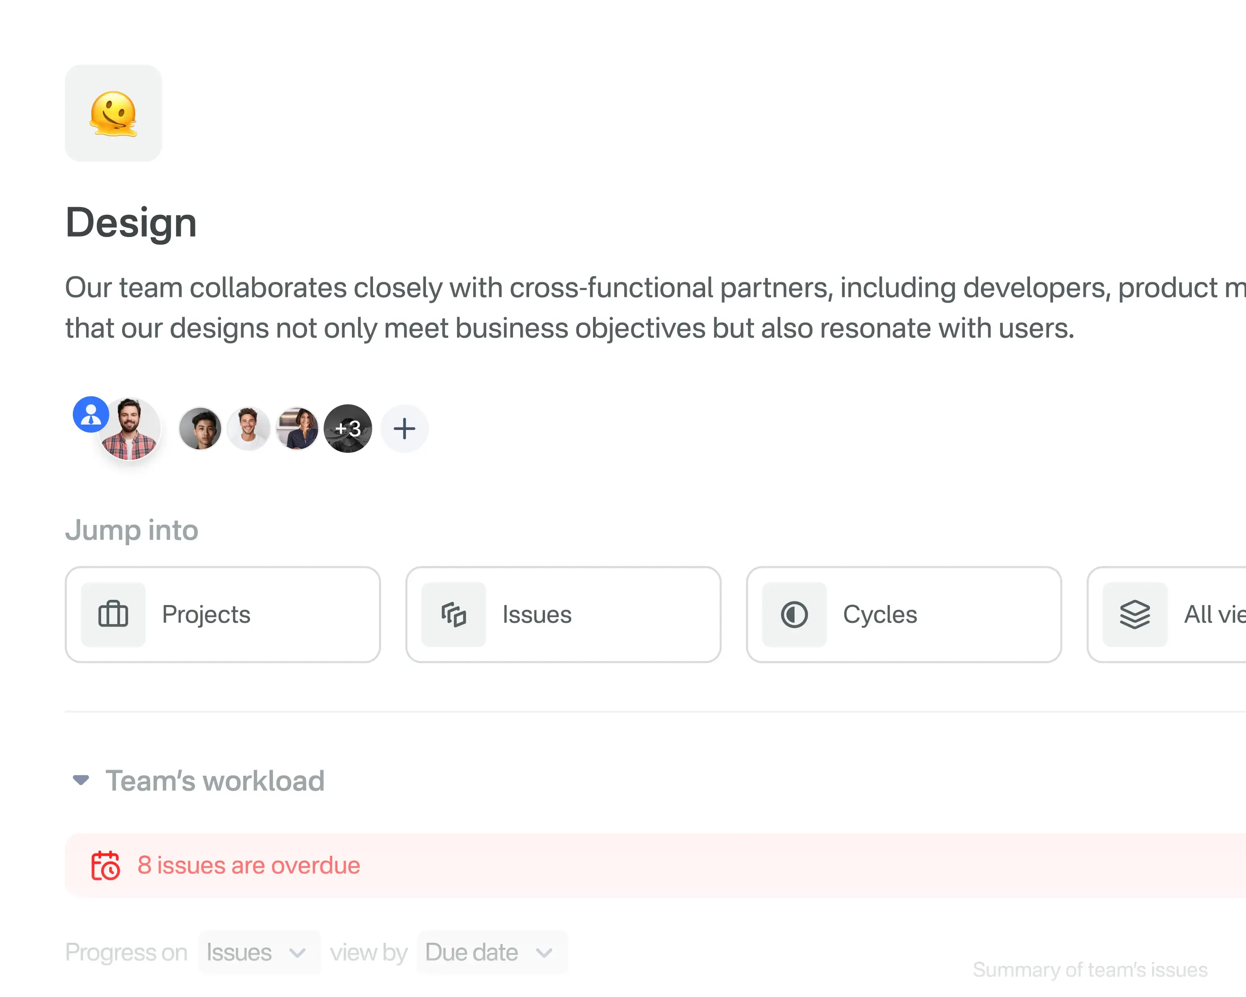
Task: Click the red overdue calendar icon
Action: (105, 865)
